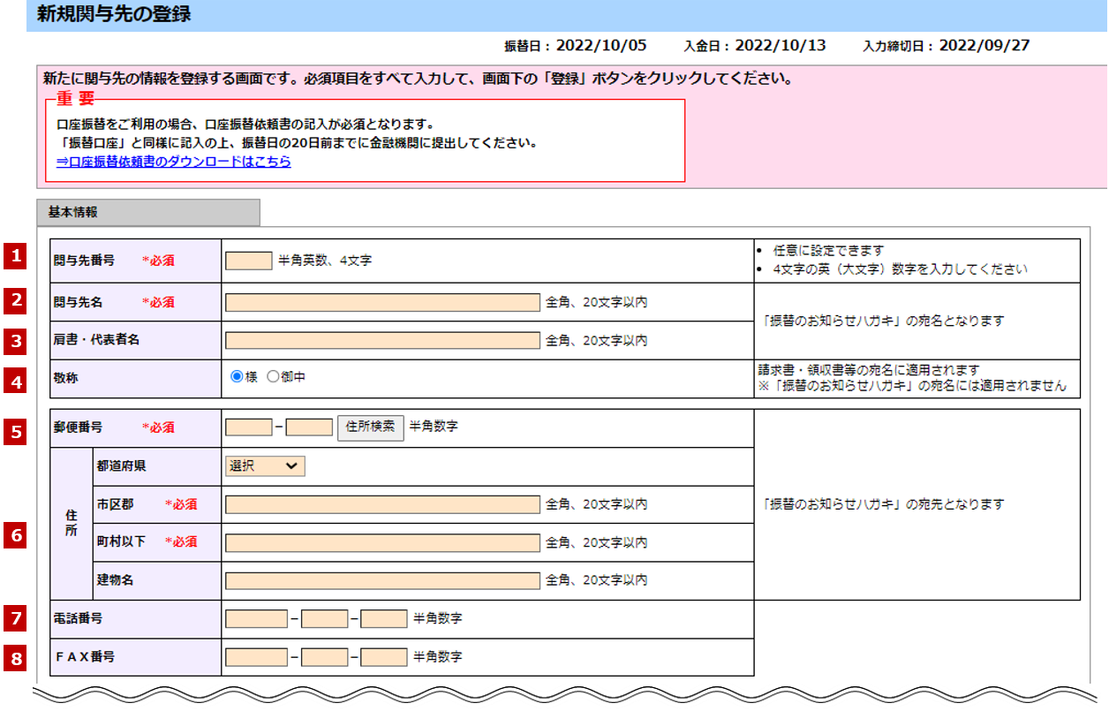Select the 御中 honorific radio button

(x=273, y=377)
